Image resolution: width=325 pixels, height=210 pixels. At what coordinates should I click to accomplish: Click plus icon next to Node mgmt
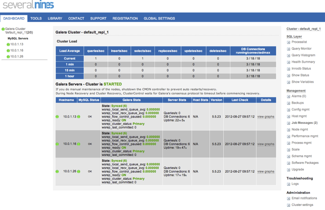pyautogui.click(x=288, y=130)
